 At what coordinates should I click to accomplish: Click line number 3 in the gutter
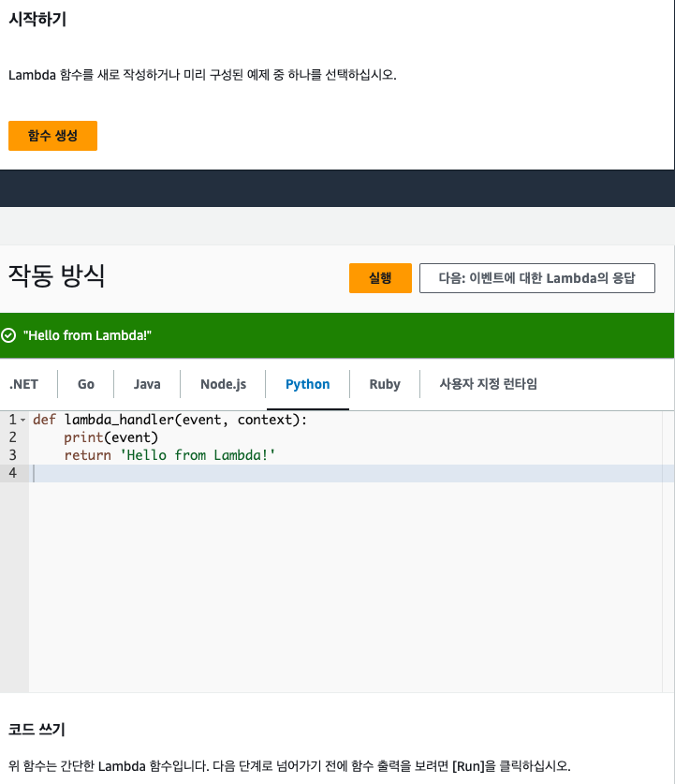(13, 455)
